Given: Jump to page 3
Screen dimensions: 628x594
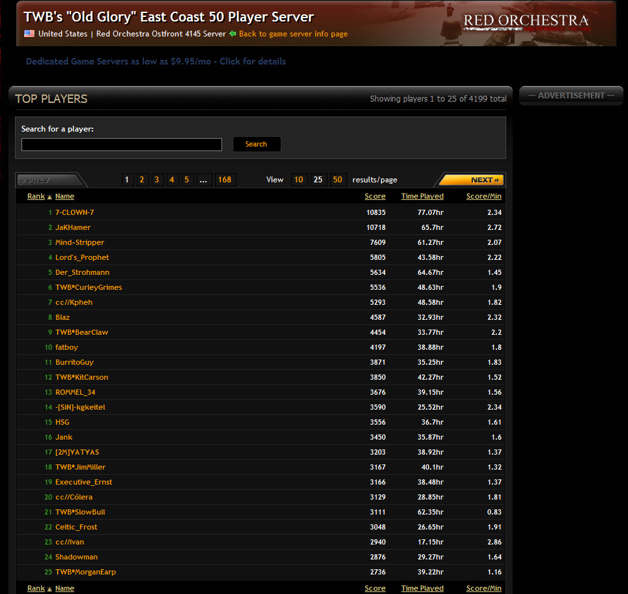Looking at the screenshot, I should tap(156, 180).
